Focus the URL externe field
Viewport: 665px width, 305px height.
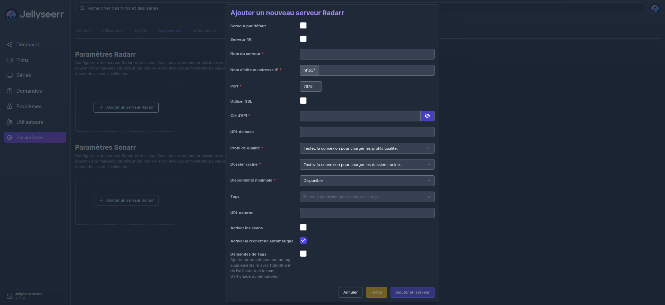(367, 213)
